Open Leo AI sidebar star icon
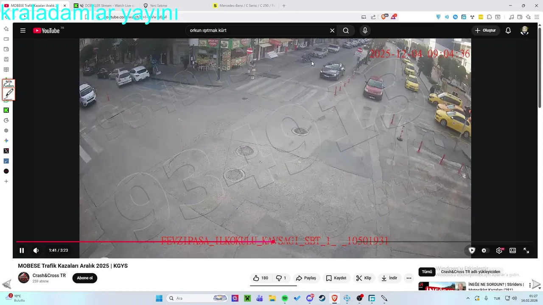This screenshot has width=543, height=305. coord(6,29)
